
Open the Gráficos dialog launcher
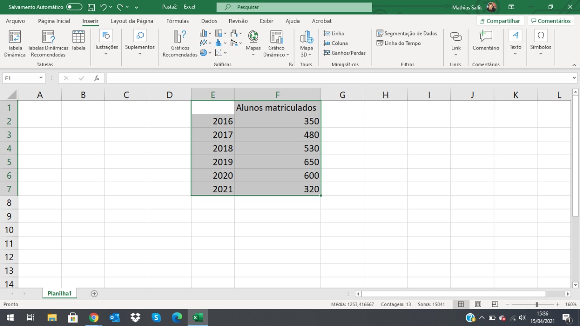click(x=290, y=65)
